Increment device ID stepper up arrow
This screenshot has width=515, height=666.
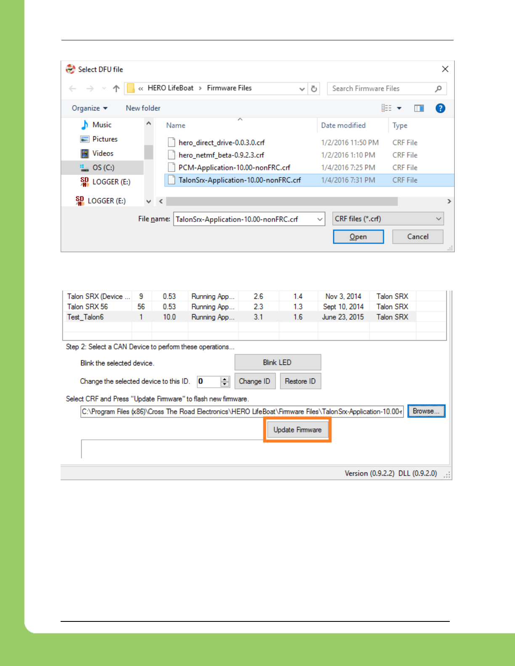(x=225, y=379)
